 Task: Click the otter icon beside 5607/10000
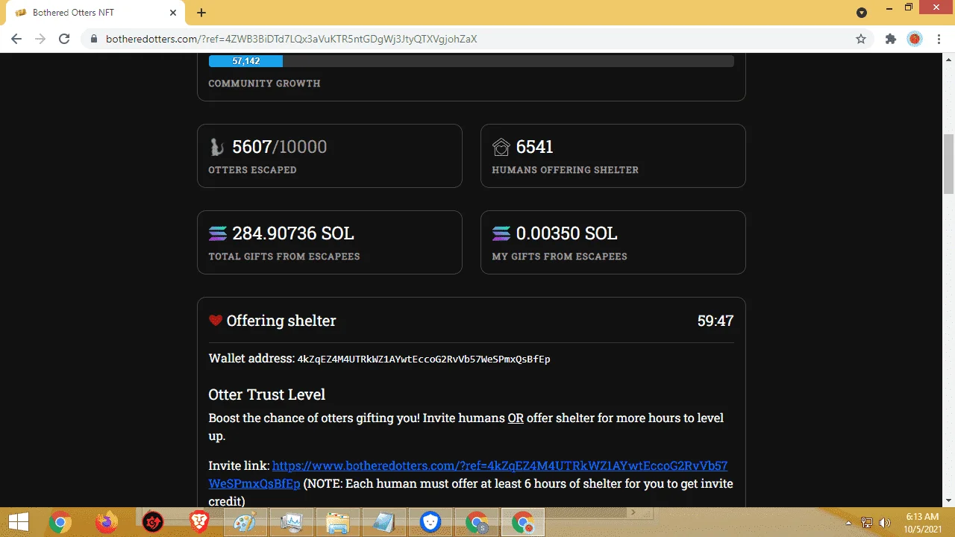[x=217, y=147]
